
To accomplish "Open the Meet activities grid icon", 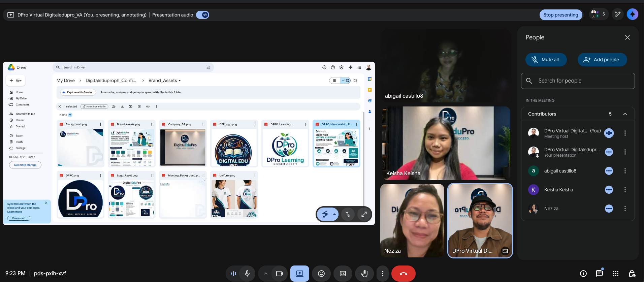I will point(616,274).
